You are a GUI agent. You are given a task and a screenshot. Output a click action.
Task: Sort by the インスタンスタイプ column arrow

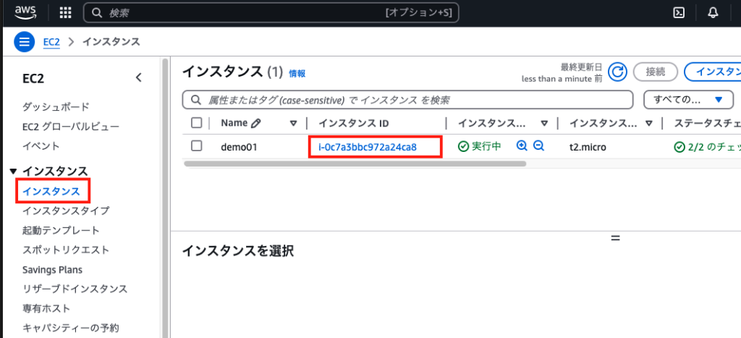(x=649, y=123)
